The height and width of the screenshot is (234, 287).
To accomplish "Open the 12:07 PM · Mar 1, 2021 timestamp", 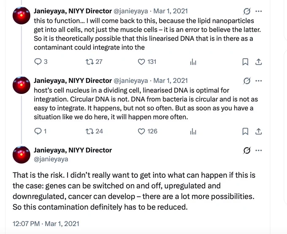I will 46,223.
